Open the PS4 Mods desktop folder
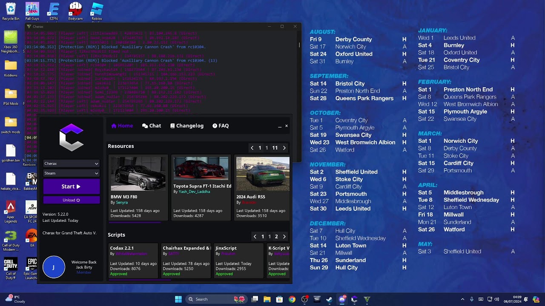 click(x=11, y=97)
